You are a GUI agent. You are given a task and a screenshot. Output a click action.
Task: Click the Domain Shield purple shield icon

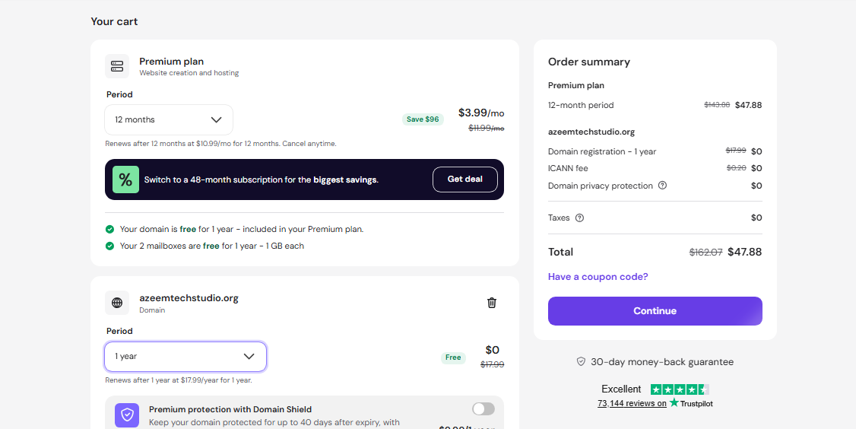(127, 415)
